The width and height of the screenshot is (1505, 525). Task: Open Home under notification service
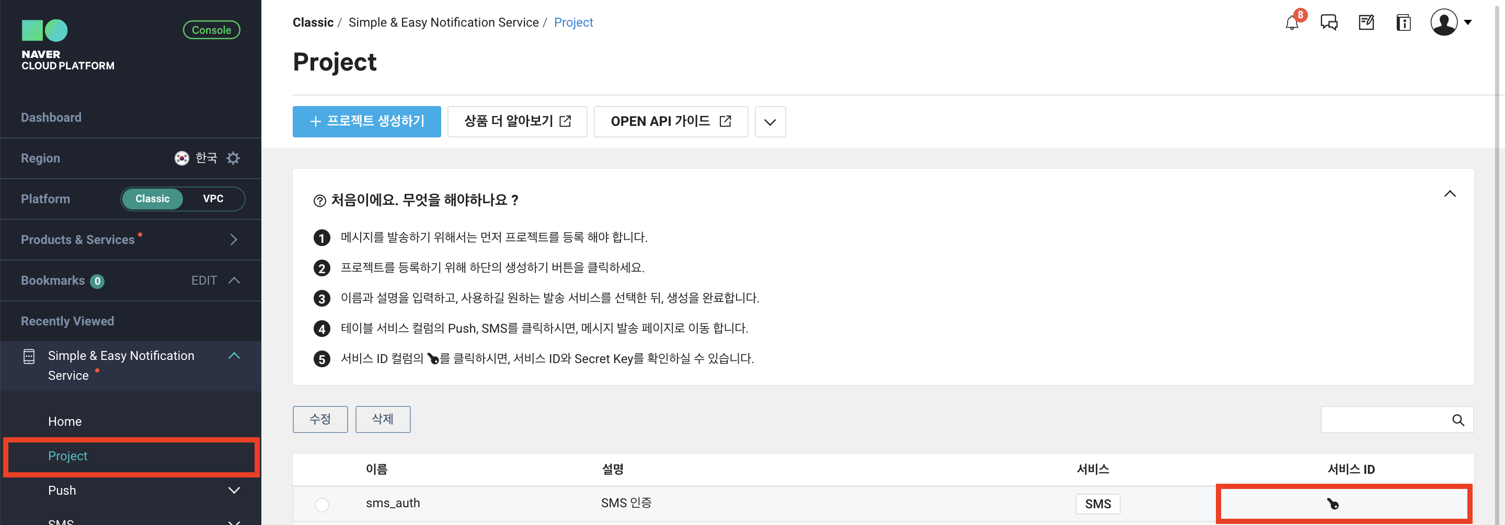click(x=65, y=422)
